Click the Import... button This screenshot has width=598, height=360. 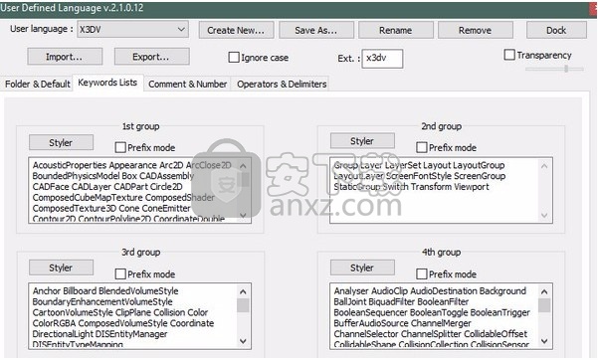tap(65, 57)
